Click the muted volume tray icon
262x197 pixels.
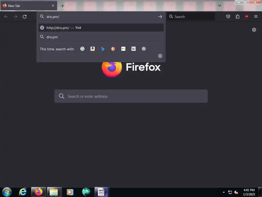tap(236, 192)
